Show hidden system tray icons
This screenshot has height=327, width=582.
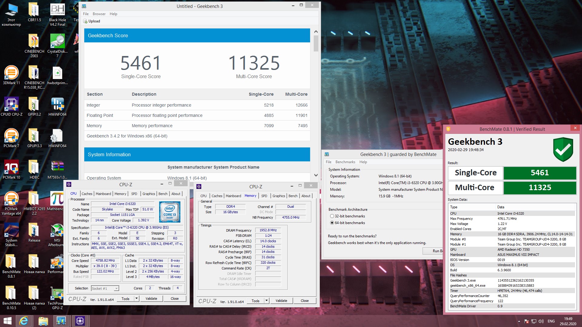point(519,321)
